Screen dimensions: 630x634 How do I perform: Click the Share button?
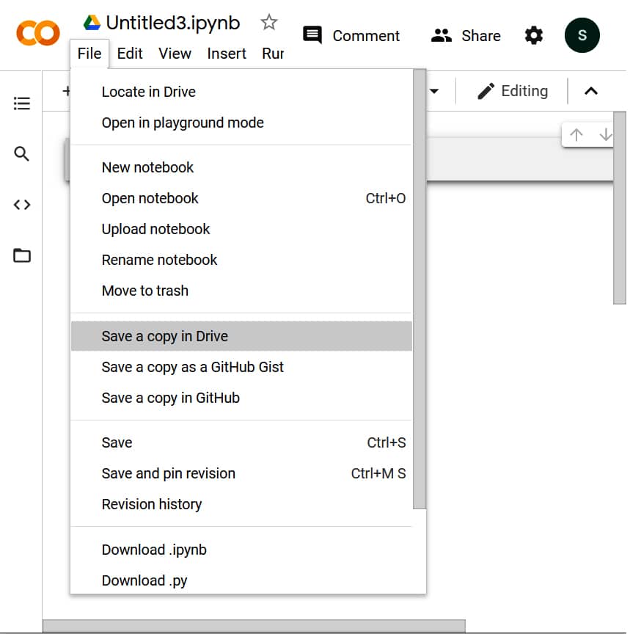(x=466, y=36)
